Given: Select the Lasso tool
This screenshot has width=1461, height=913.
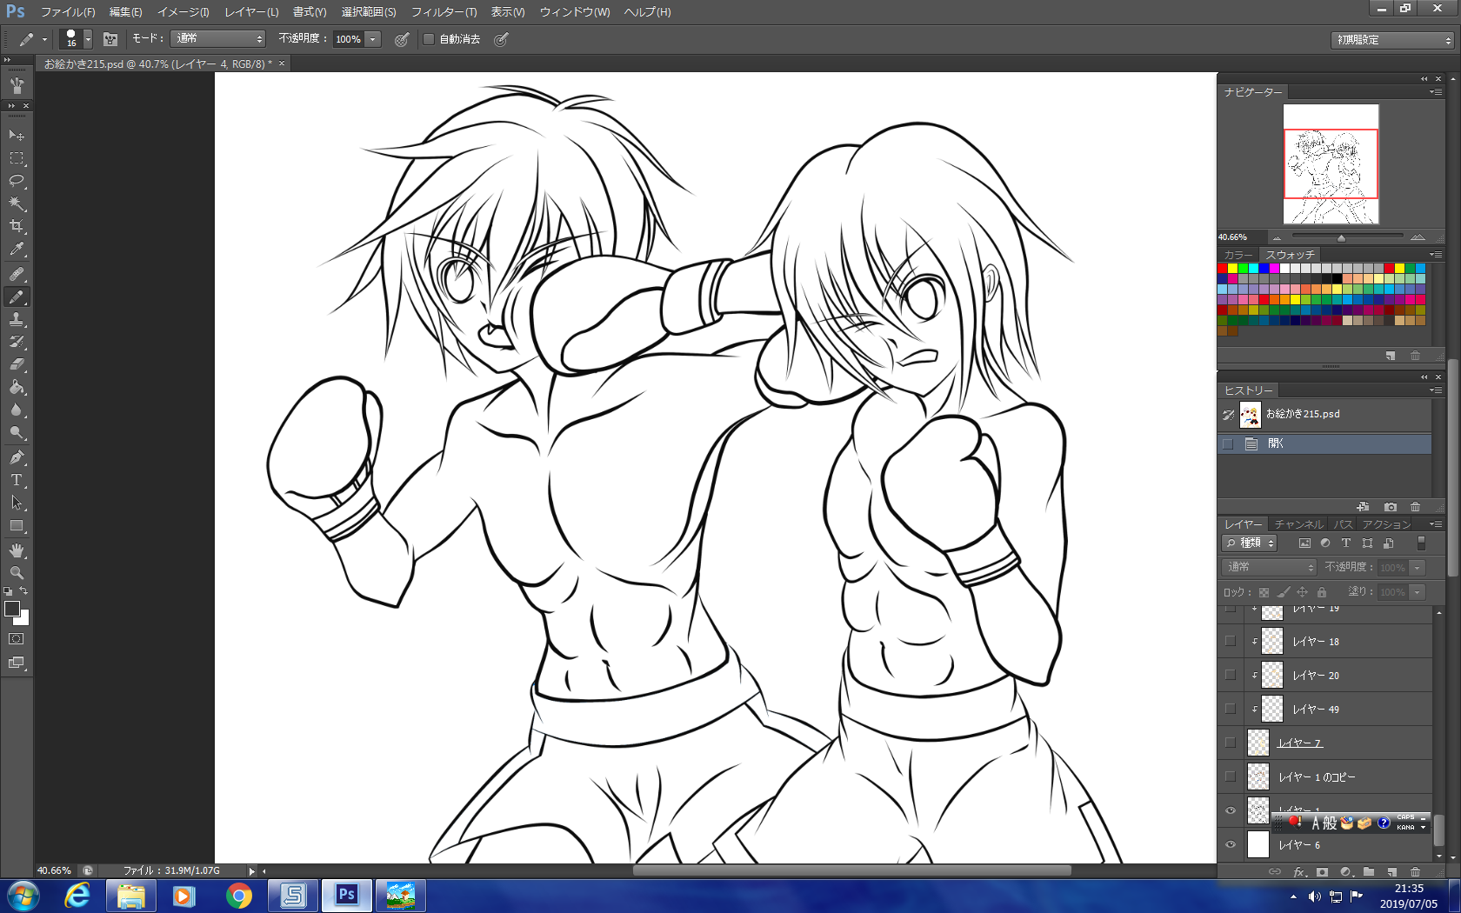Looking at the screenshot, I should [17, 181].
